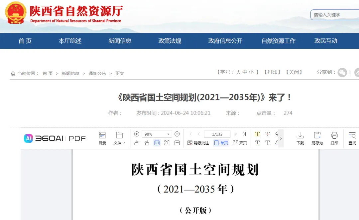Image resolution: width=359 pixels, height=220 pixels.
Task: Select the highlight text annotation tool
Action: [x=257, y=134]
